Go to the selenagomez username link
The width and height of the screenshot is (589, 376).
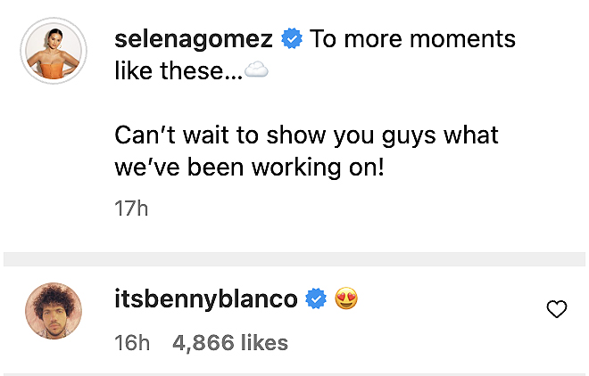coord(194,39)
